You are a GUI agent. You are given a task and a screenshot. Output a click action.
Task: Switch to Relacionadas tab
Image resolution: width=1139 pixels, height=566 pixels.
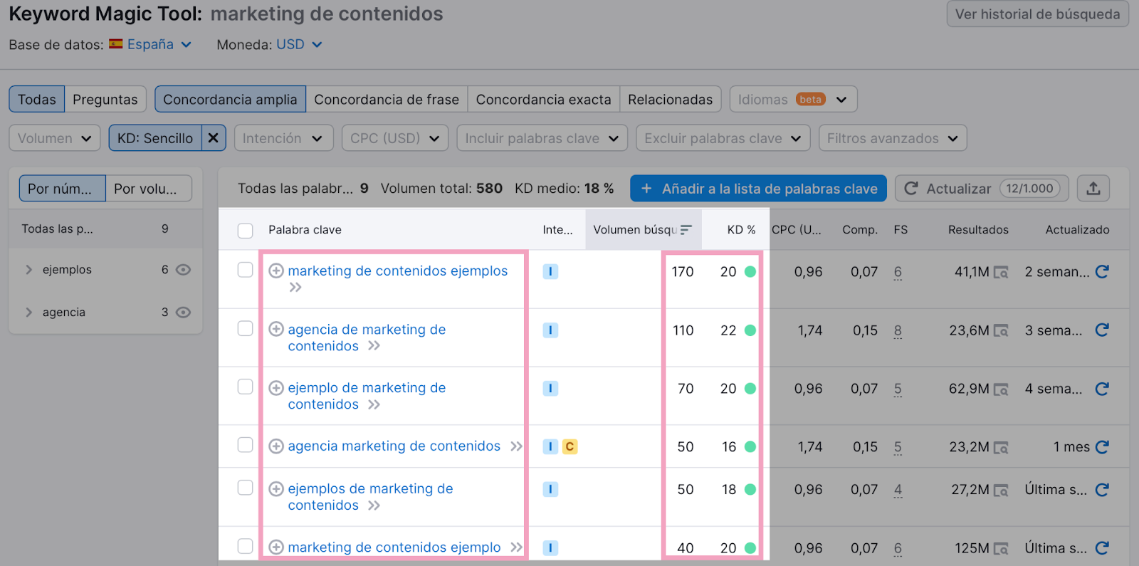pyautogui.click(x=670, y=99)
